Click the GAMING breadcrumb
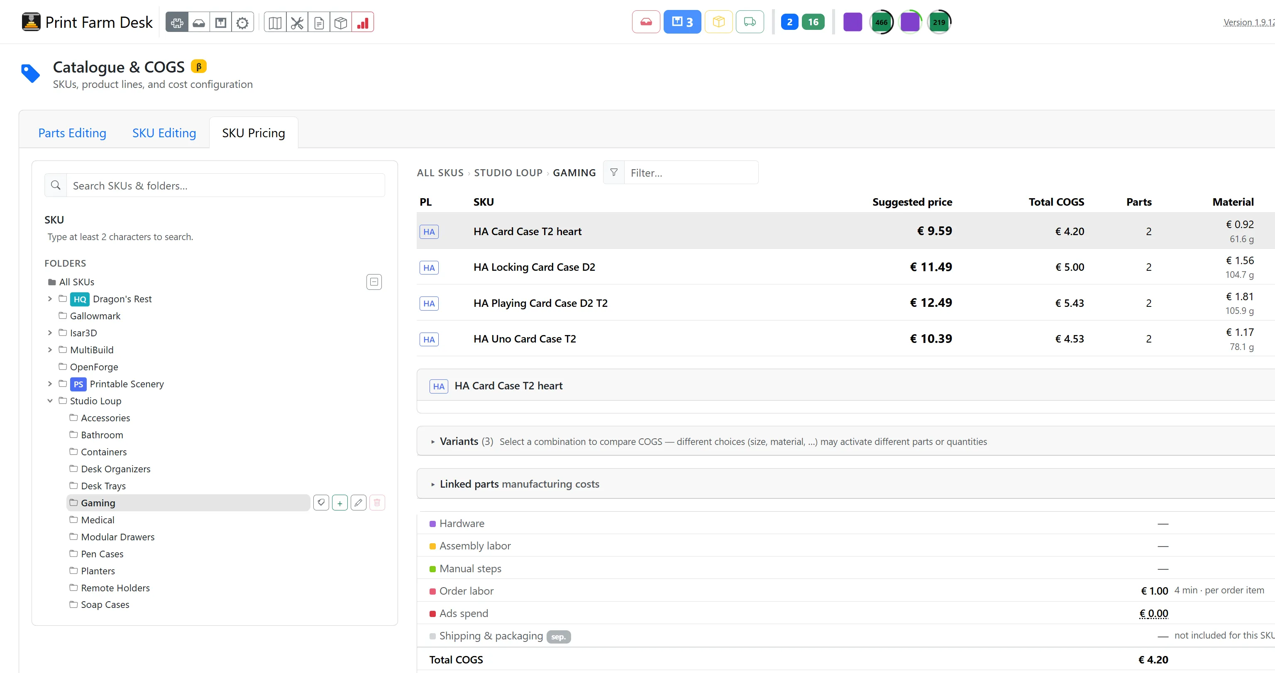Image resolution: width=1275 pixels, height=673 pixels. [x=574, y=173]
